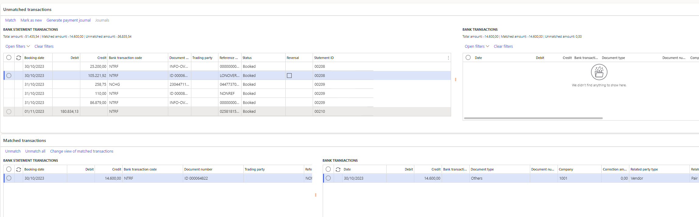The width and height of the screenshot is (699, 217).
Task: Select all matched bank transactions
Action: 328,169
